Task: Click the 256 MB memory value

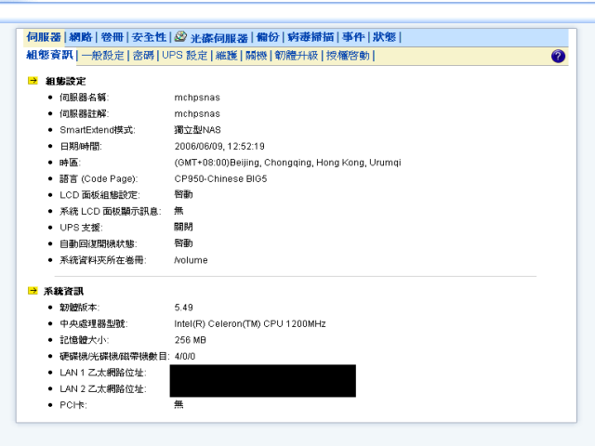Action: click(190, 340)
